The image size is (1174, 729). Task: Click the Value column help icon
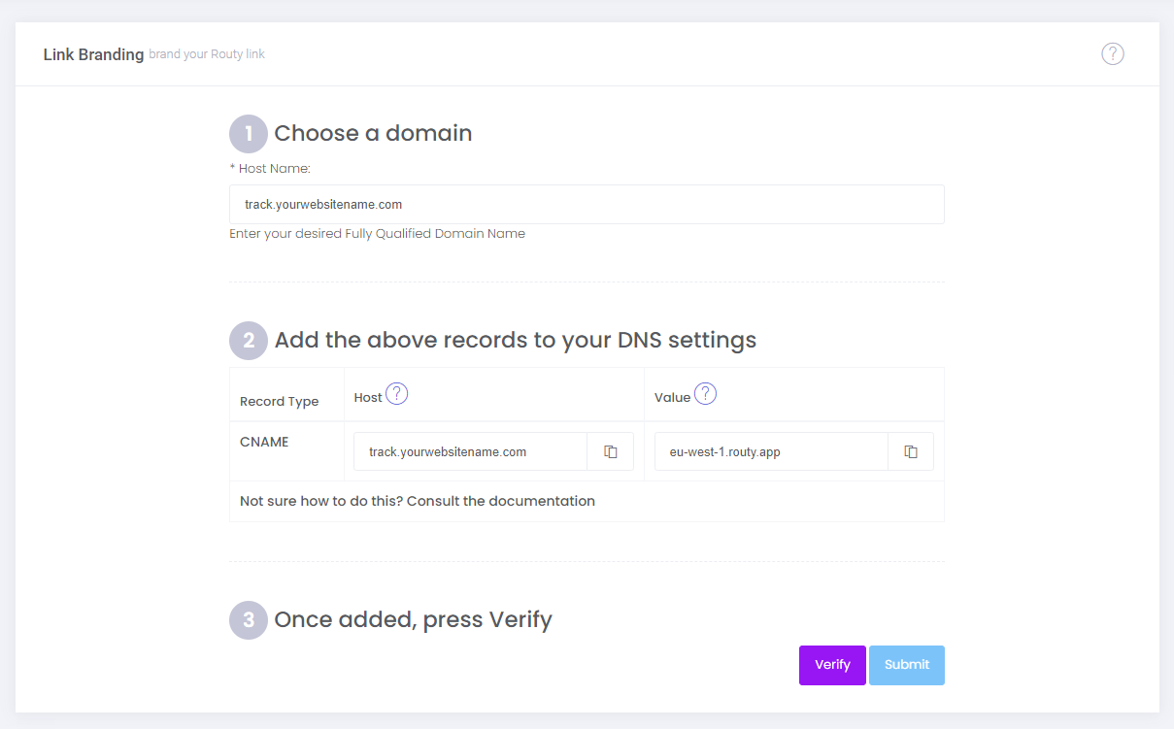point(706,393)
